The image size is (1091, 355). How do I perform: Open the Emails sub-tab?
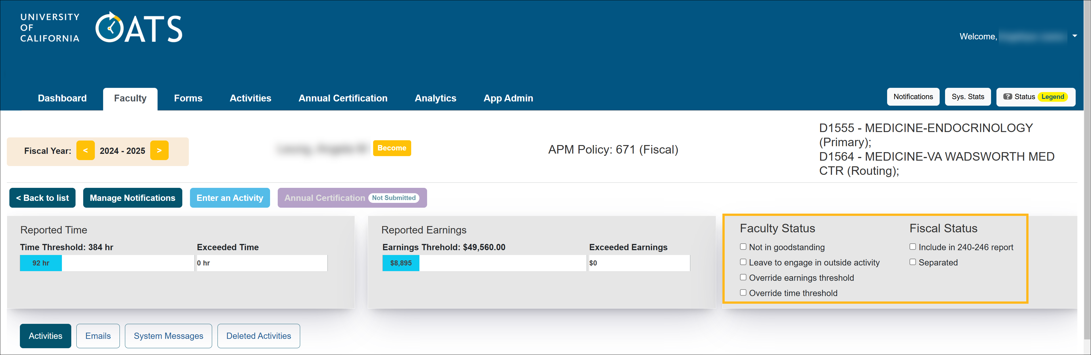pyautogui.click(x=98, y=336)
